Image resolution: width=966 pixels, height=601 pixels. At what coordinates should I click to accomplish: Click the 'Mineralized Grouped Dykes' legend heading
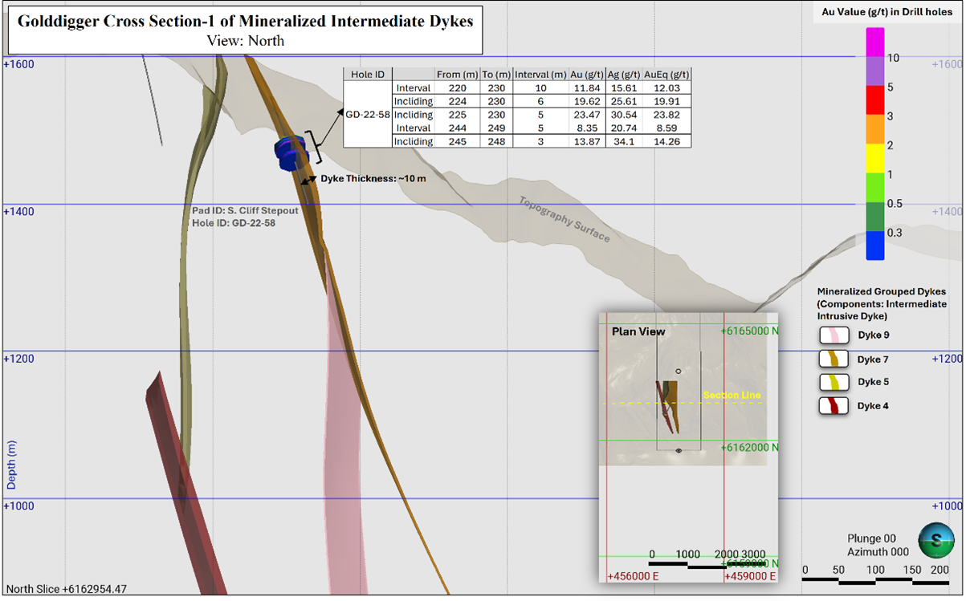[x=882, y=291]
